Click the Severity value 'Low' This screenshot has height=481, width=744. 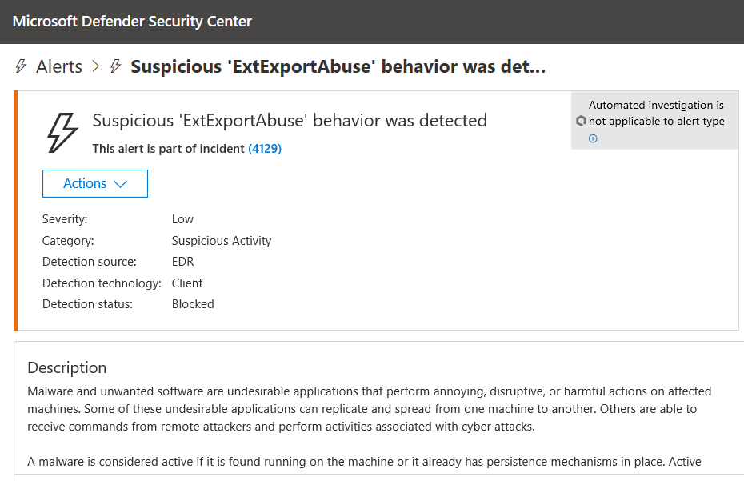pos(182,219)
